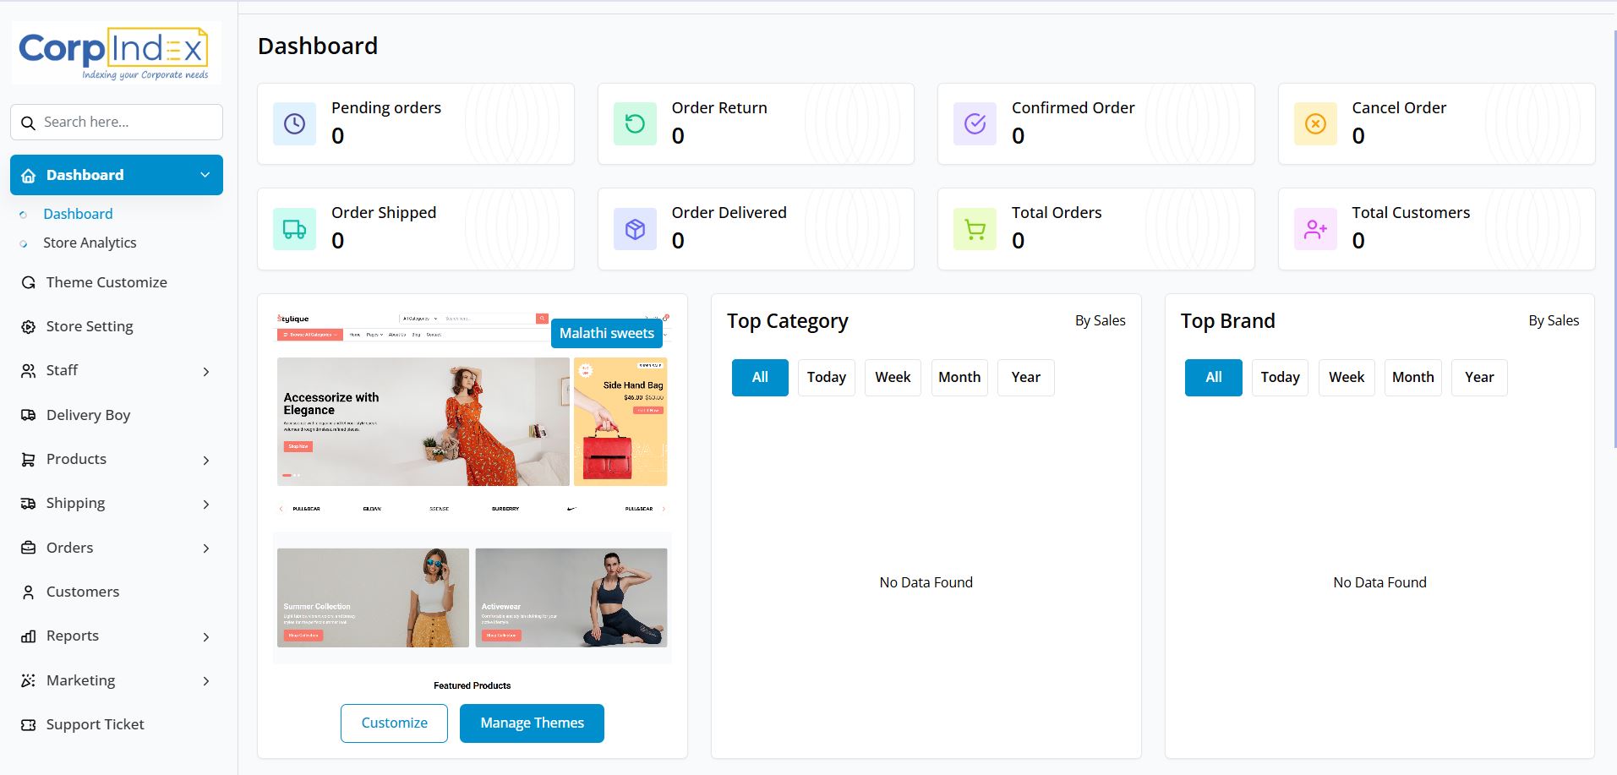
Task: Click the Confirmed Order checkmark icon
Action: (975, 124)
